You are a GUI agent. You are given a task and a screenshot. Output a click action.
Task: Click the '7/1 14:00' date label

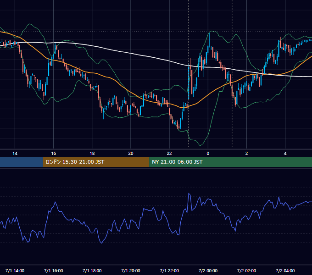[15, 270]
